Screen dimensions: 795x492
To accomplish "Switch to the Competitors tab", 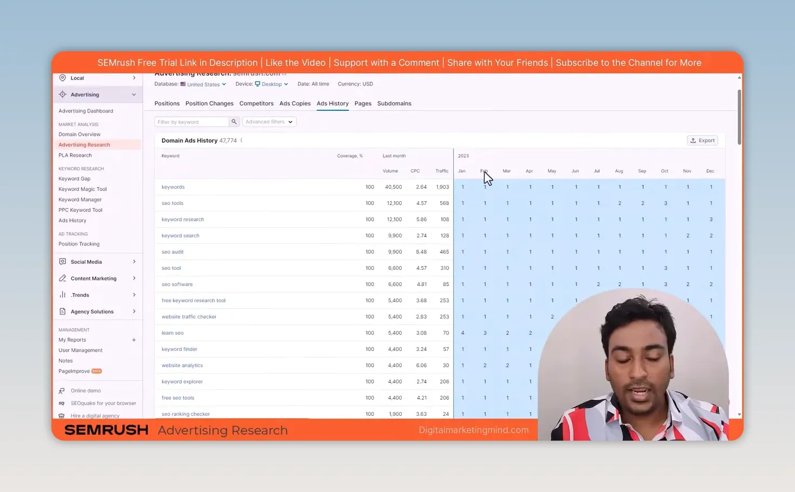I will tap(256, 103).
